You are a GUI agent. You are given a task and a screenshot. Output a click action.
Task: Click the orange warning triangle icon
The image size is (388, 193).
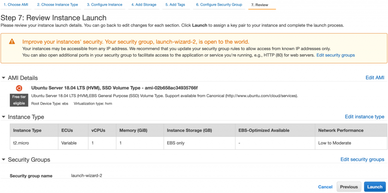(x=12, y=42)
